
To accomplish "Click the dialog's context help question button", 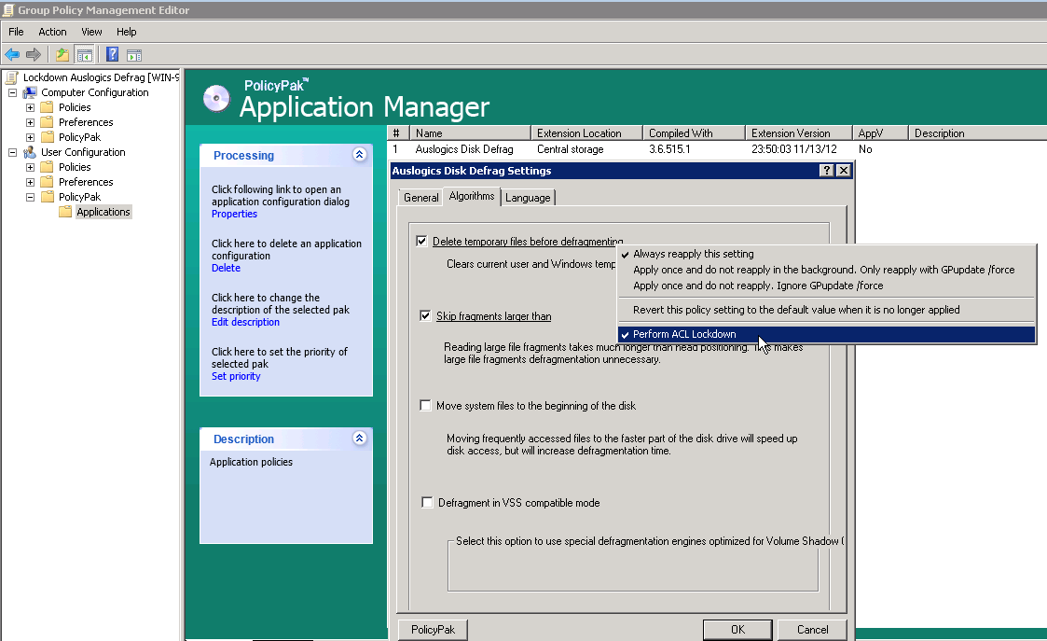I will point(826,171).
